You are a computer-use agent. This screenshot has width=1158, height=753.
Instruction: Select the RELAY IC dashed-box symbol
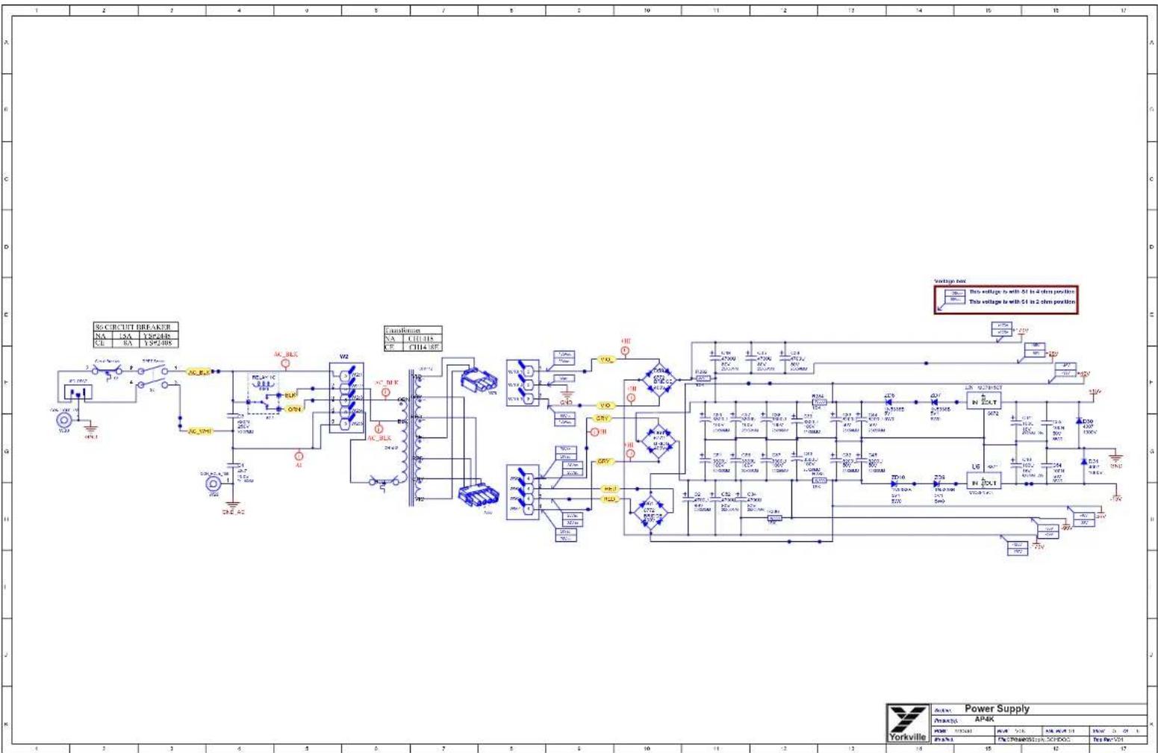coord(264,393)
